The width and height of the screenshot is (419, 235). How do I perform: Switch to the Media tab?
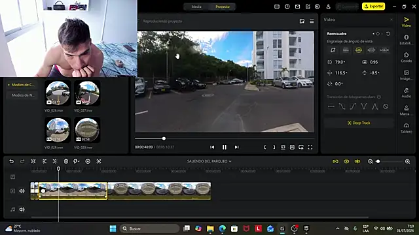[196, 7]
